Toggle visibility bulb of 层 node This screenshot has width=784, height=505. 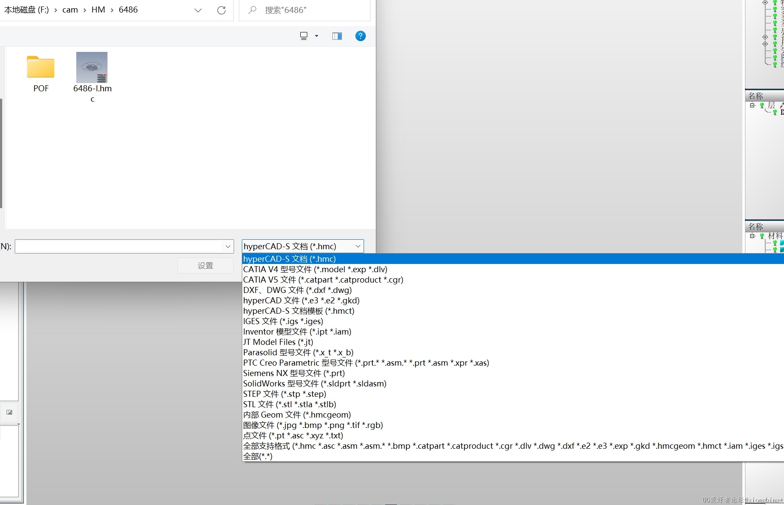pyautogui.click(x=762, y=105)
